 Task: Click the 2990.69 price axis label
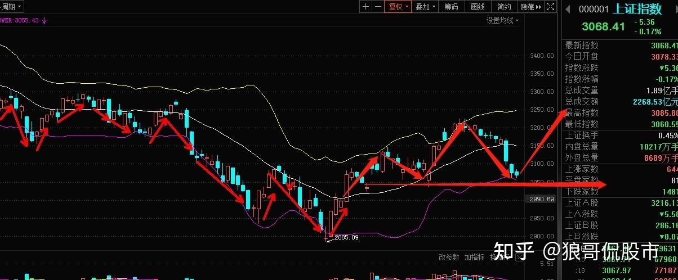pyautogui.click(x=542, y=199)
